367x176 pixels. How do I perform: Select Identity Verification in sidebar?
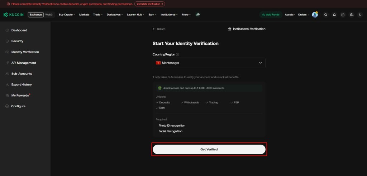(x=25, y=52)
